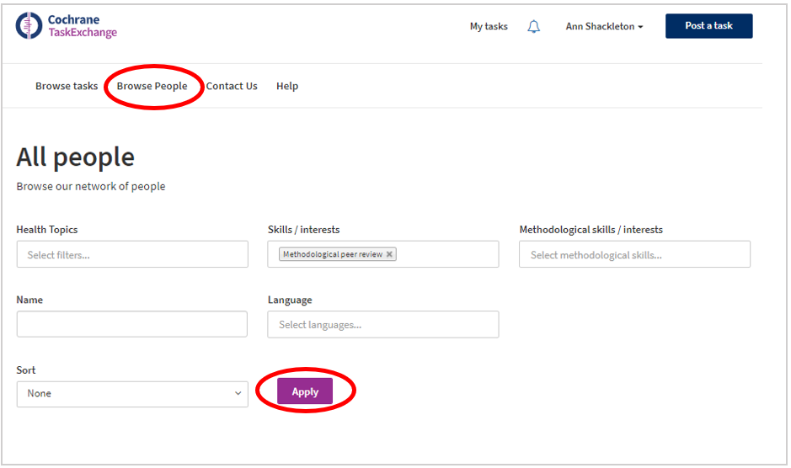Switch to the Browse People tab

pyautogui.click(x=152, y=86)
